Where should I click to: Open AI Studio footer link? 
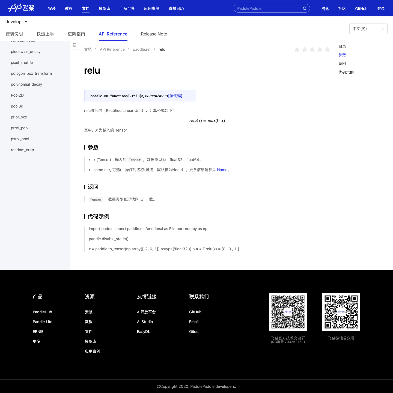145,322
